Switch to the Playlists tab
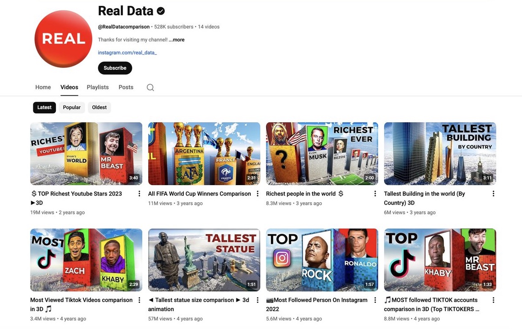Image resolution: width=522 pixels, height=329 pixels. pos(98,87)
